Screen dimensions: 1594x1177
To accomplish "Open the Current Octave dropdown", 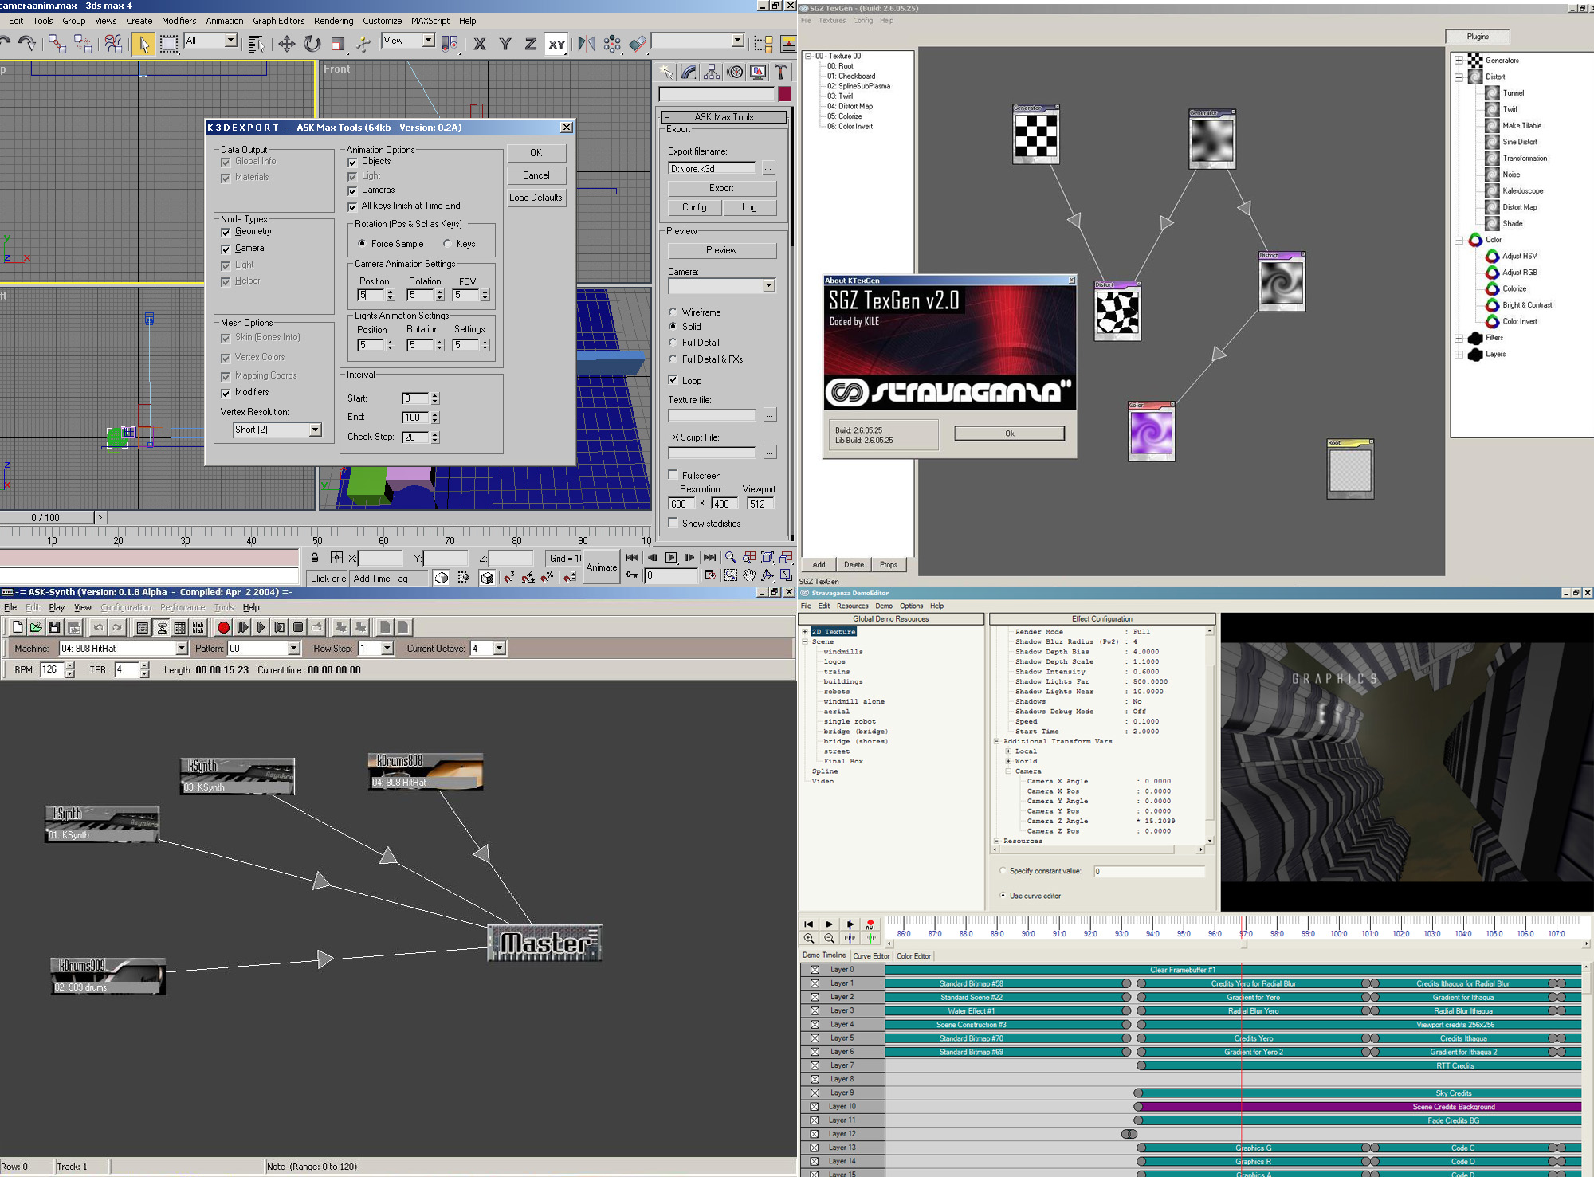I will [499, 649].
